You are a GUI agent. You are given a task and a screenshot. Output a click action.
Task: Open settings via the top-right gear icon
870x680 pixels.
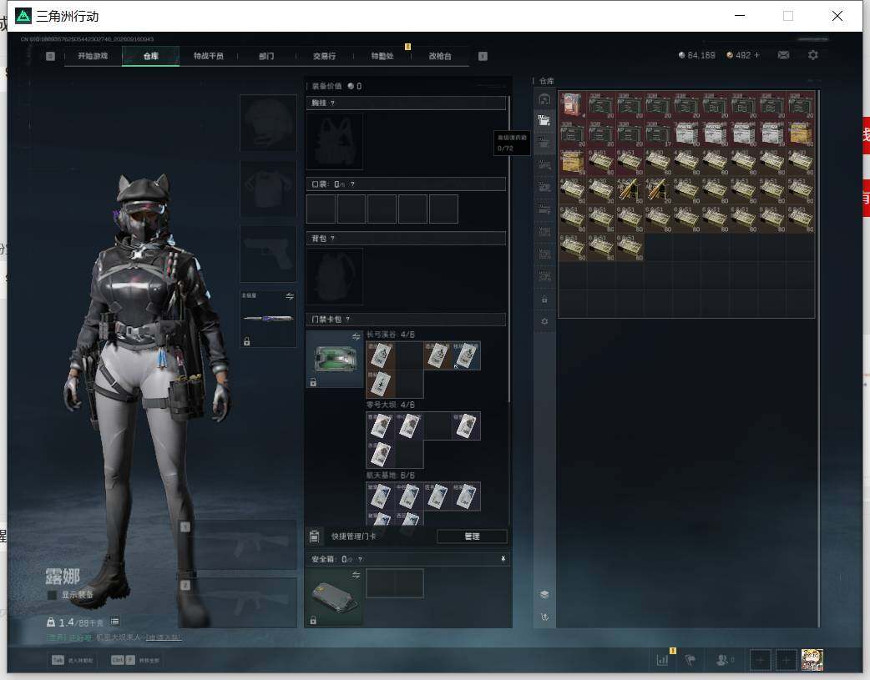point(813,55)
